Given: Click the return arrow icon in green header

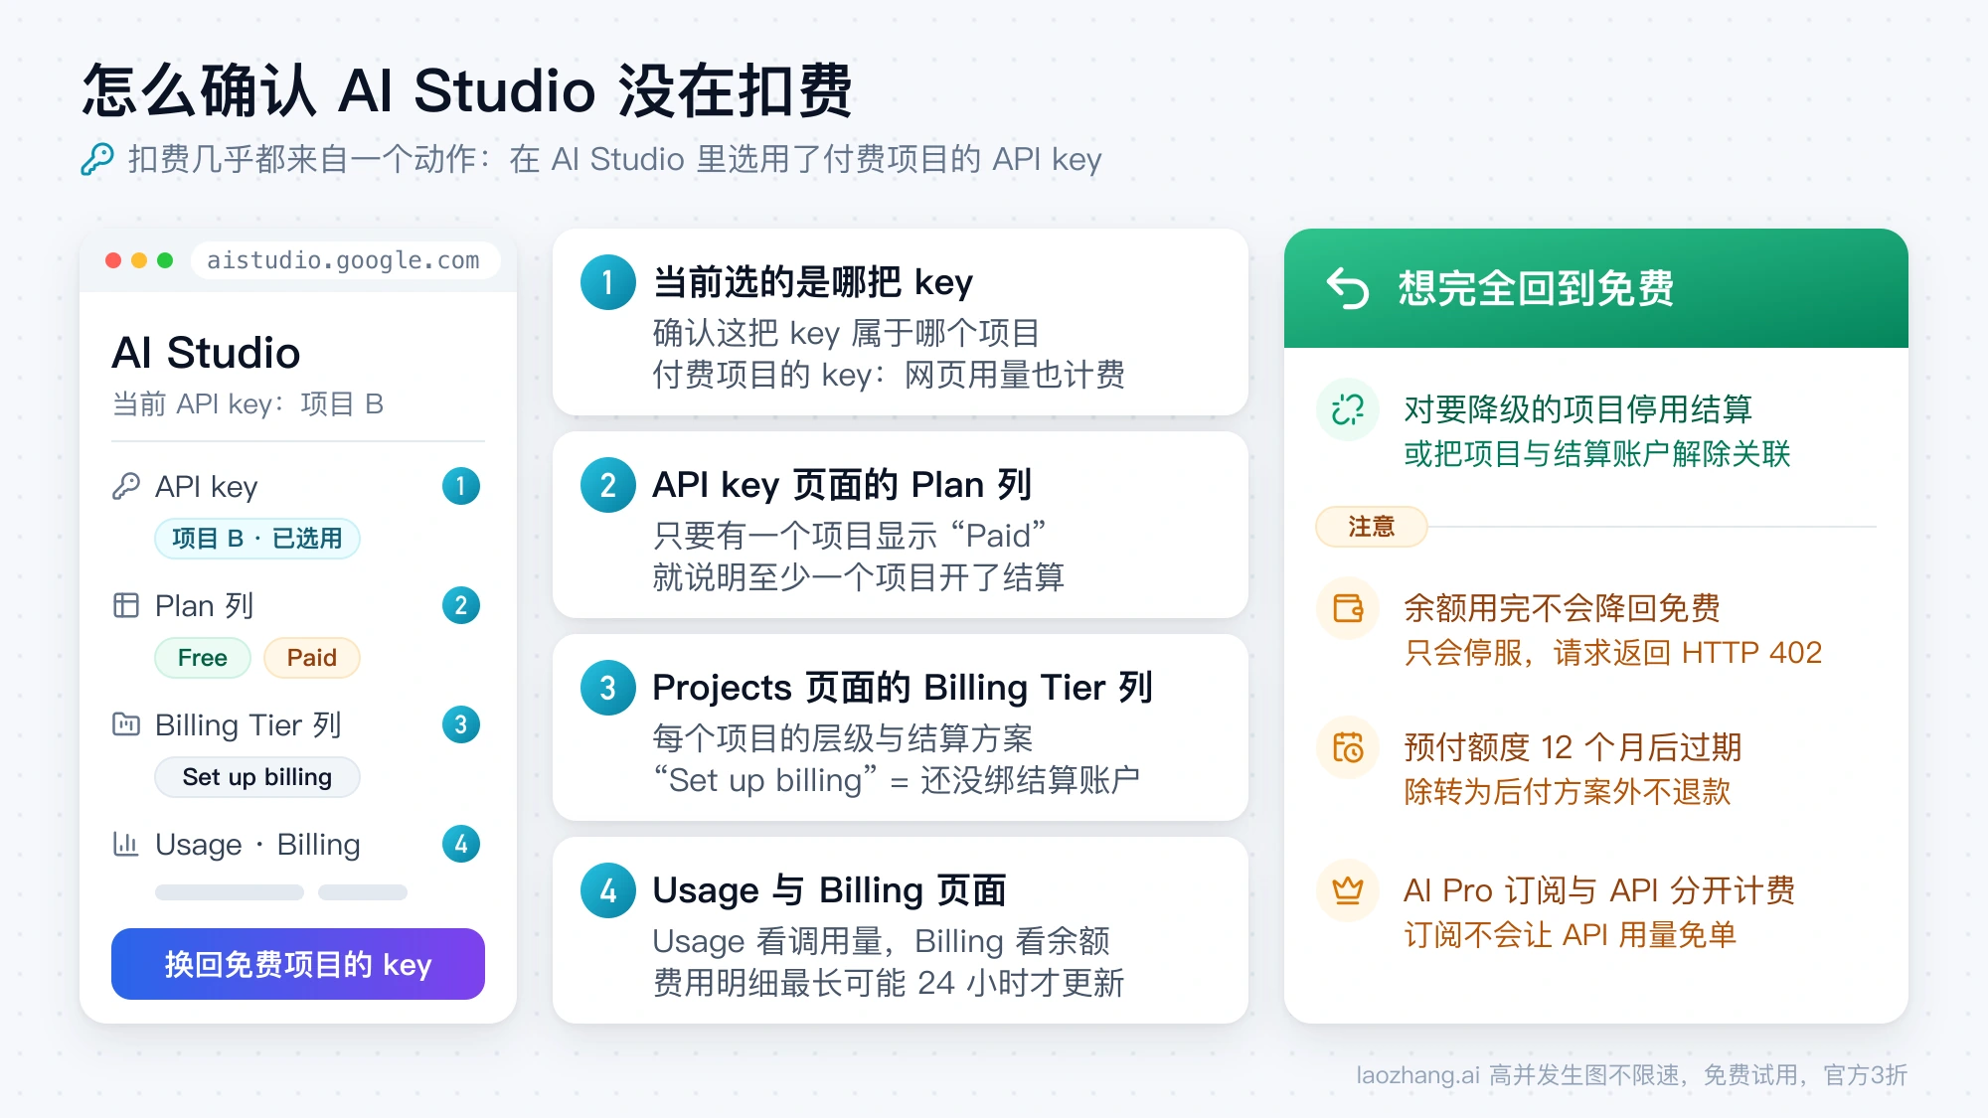Looking at the screenshot, I should point(1348,288).
